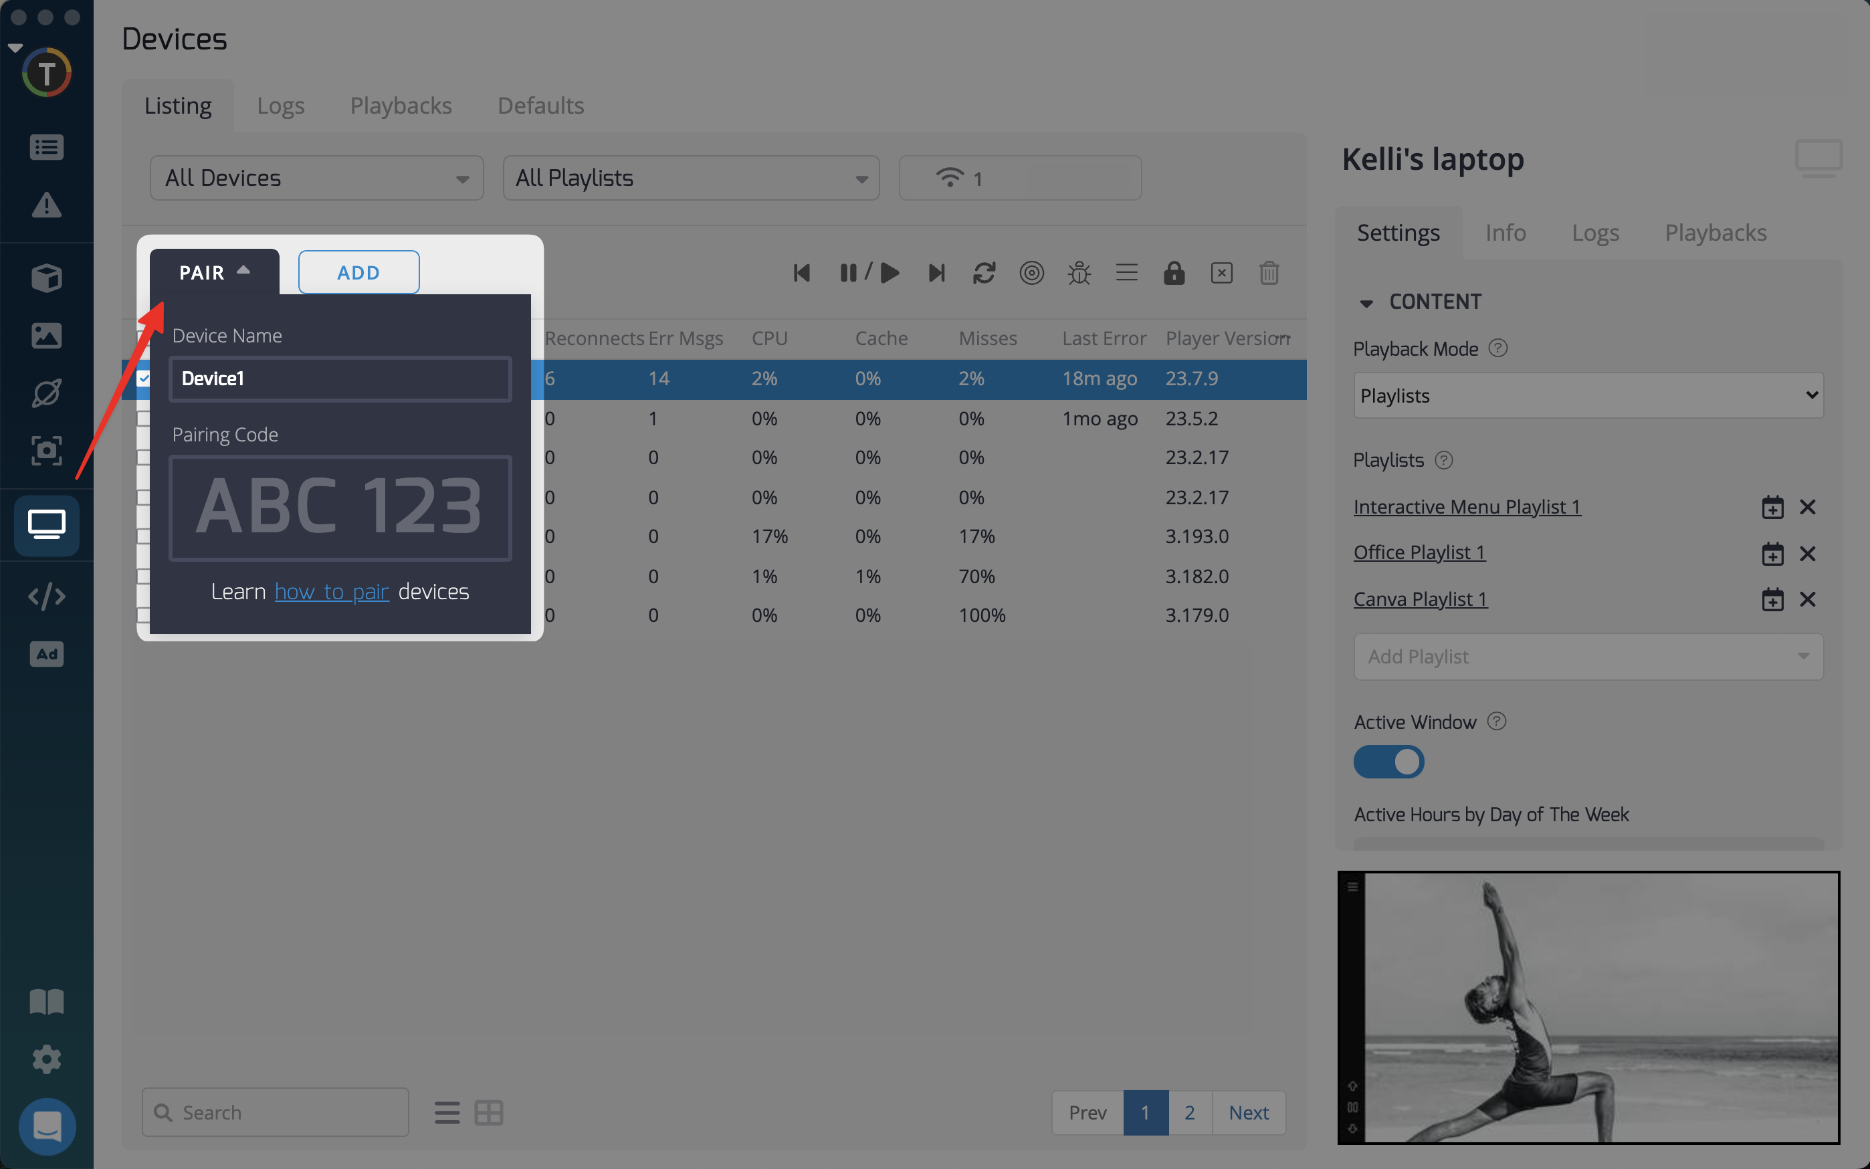Open the alerts warning sidebar icon
Viewport: 1870px width, 1169px height.
click(x=46, y=205)
